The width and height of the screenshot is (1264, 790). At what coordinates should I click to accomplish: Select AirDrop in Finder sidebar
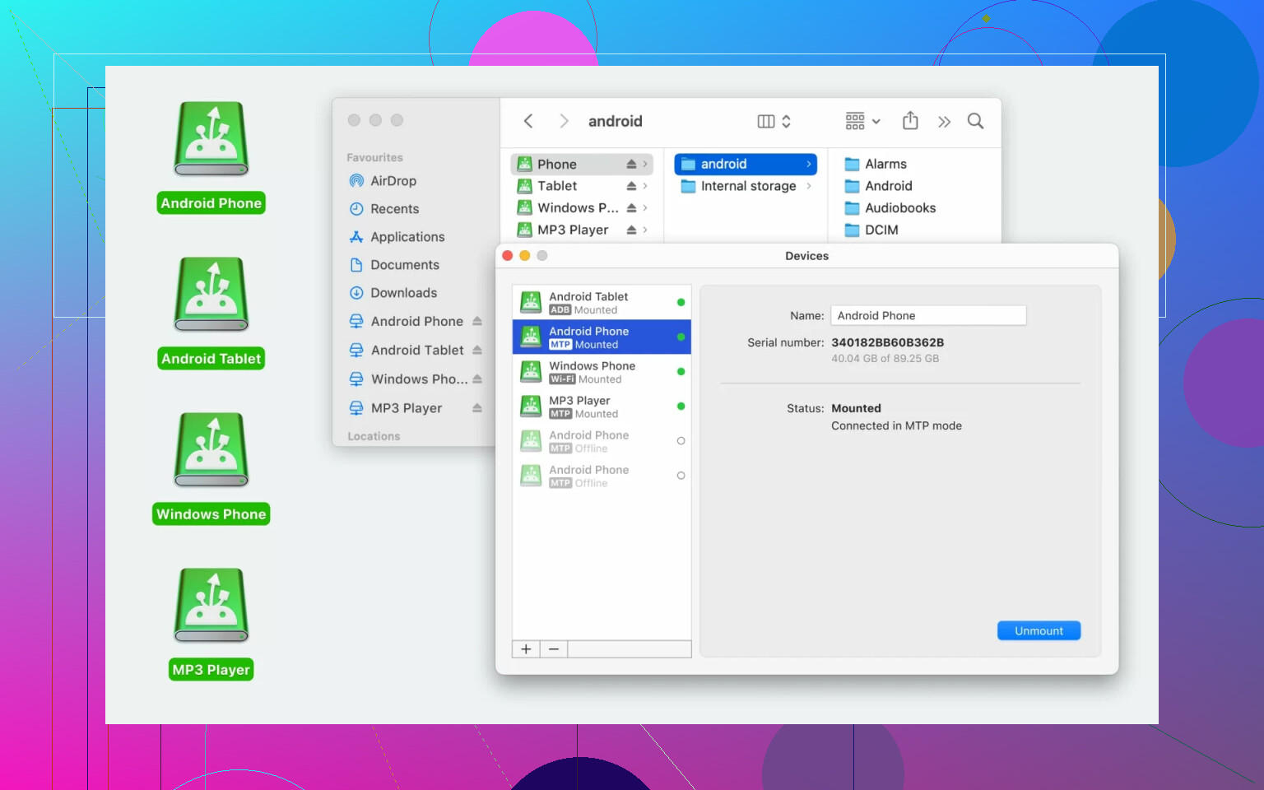click(393, 181)
